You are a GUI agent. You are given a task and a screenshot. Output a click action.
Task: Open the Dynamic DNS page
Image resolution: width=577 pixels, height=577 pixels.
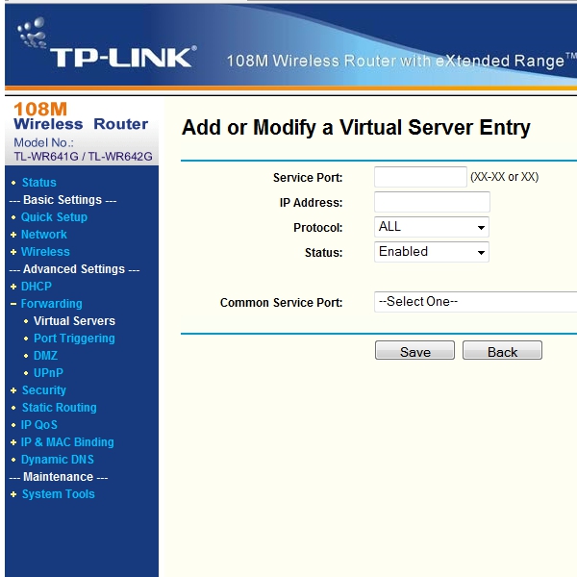tap(58, 460)
